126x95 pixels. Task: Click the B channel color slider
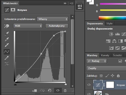tap(113, 10)
